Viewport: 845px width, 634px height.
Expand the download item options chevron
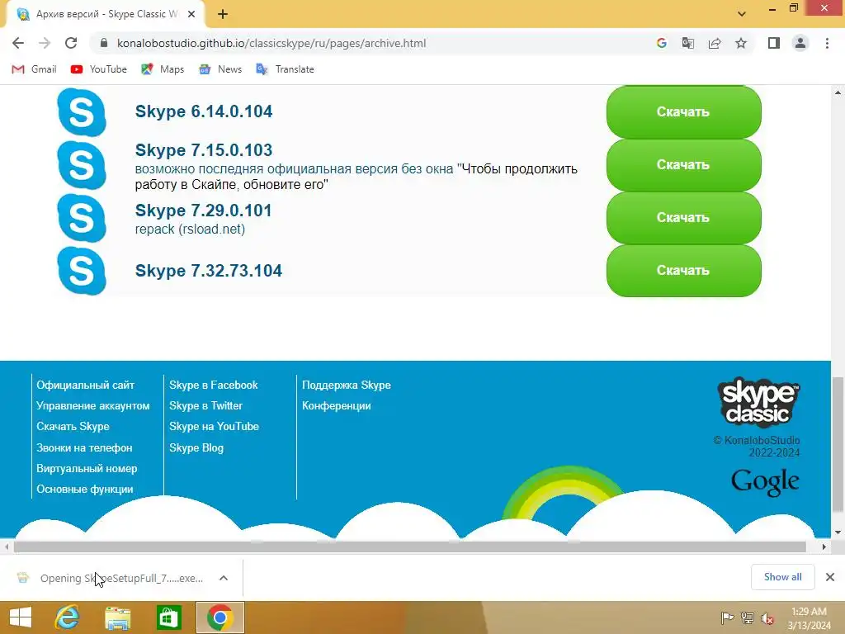224,578
